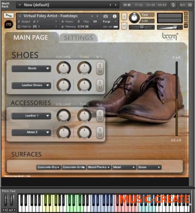Click the Voices polyphony icon
This screenshot has width=195, height=213.
(62, 21)
